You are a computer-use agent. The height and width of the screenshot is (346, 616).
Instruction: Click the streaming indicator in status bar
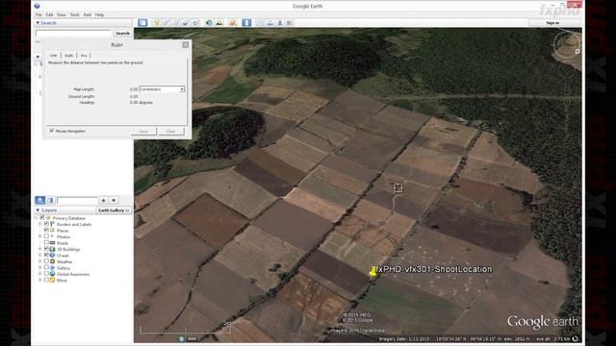coord(575,338)
